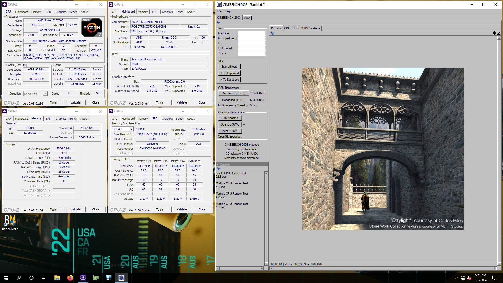Switch to CINEBENCH via its taskbar icon
The width and height of the screenshot is (503, 283).
(x=121, y=278)
